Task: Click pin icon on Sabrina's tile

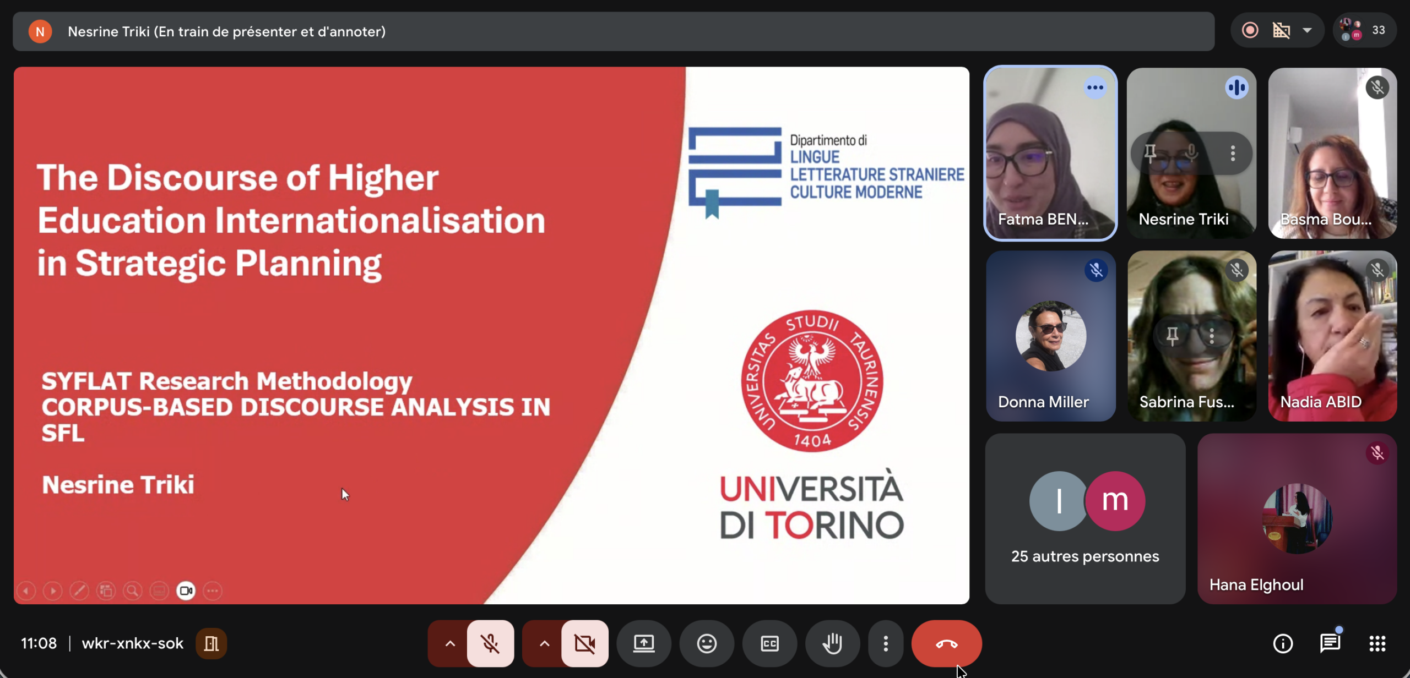Action: click(1173, 335)
